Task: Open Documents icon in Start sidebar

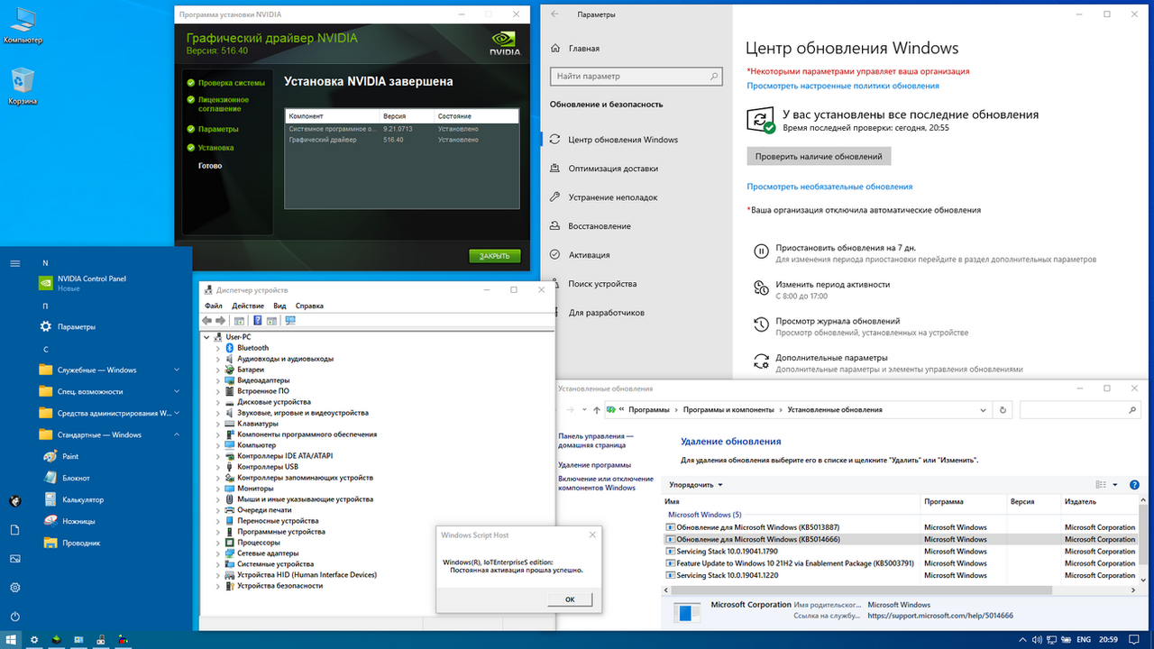Action: [x=15, y=530]
